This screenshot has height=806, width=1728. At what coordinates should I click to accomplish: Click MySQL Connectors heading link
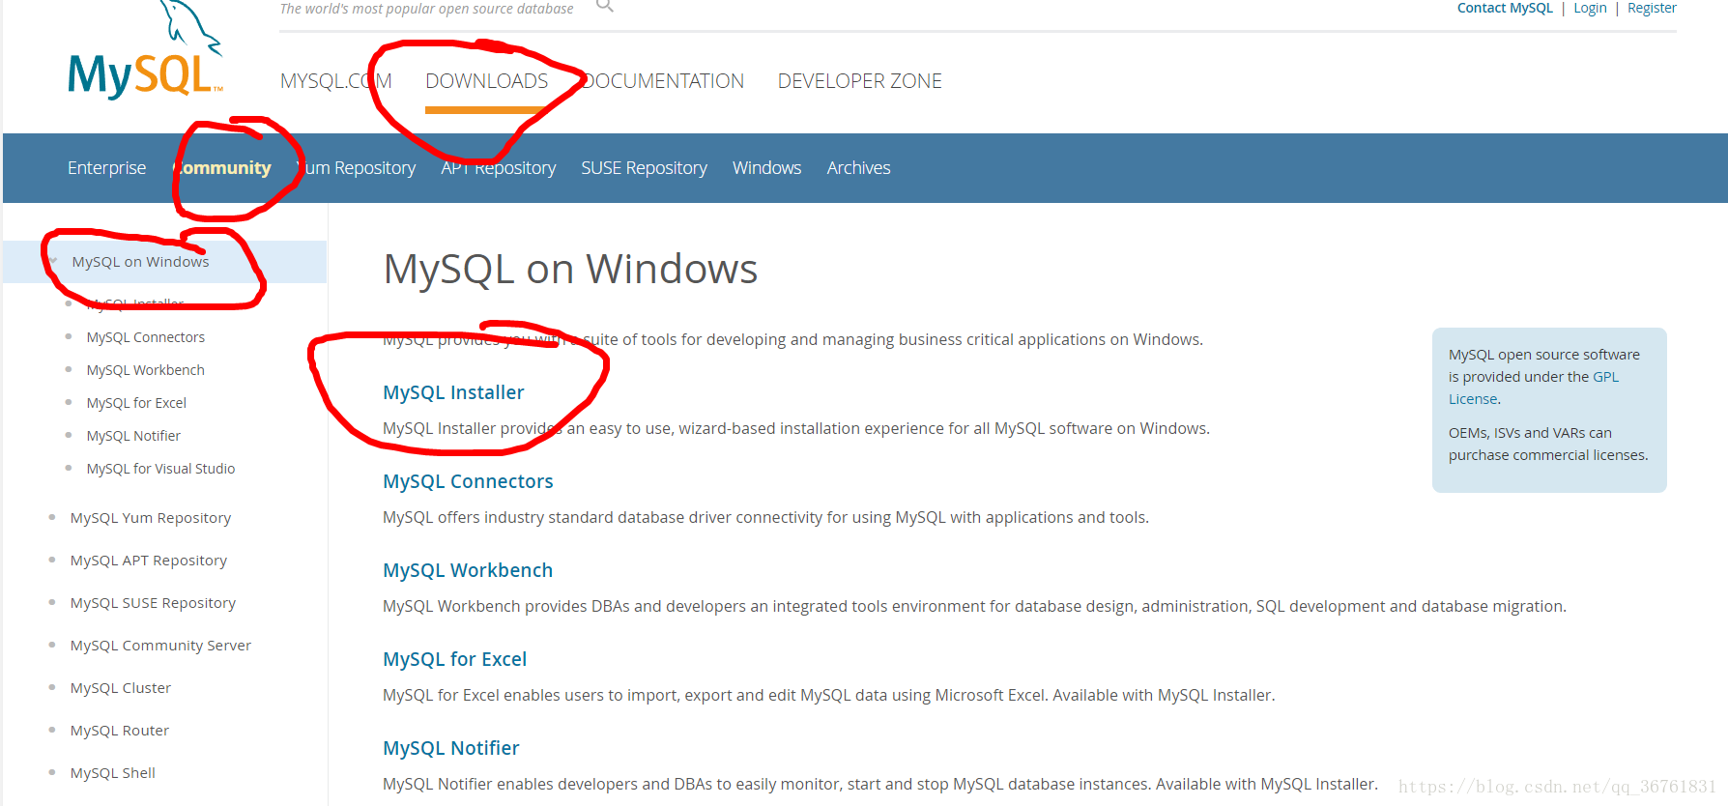(468, 481)
